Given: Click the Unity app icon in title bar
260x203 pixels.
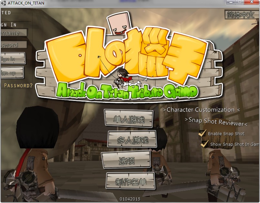Looking at the screenshot, I should [4, 3].
